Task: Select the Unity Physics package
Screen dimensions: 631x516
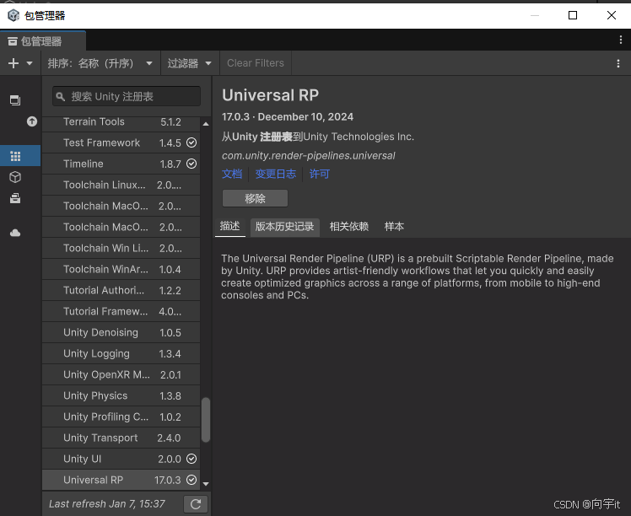Action: pos(121,395)
